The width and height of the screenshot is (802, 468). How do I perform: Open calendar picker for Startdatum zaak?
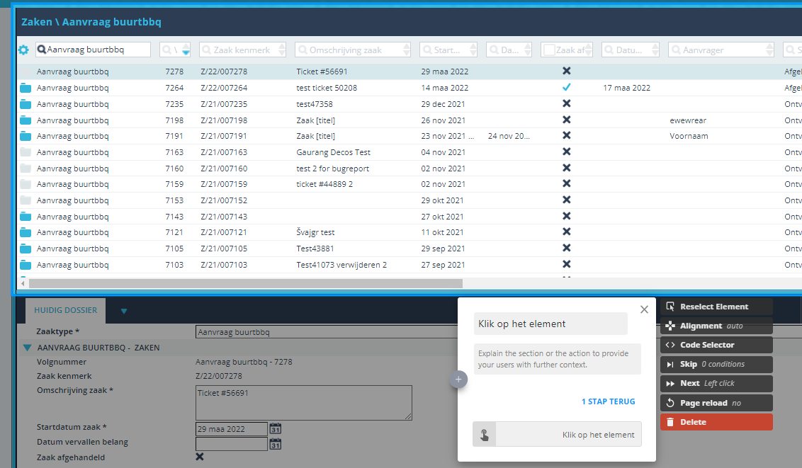(x=276, y=428)
